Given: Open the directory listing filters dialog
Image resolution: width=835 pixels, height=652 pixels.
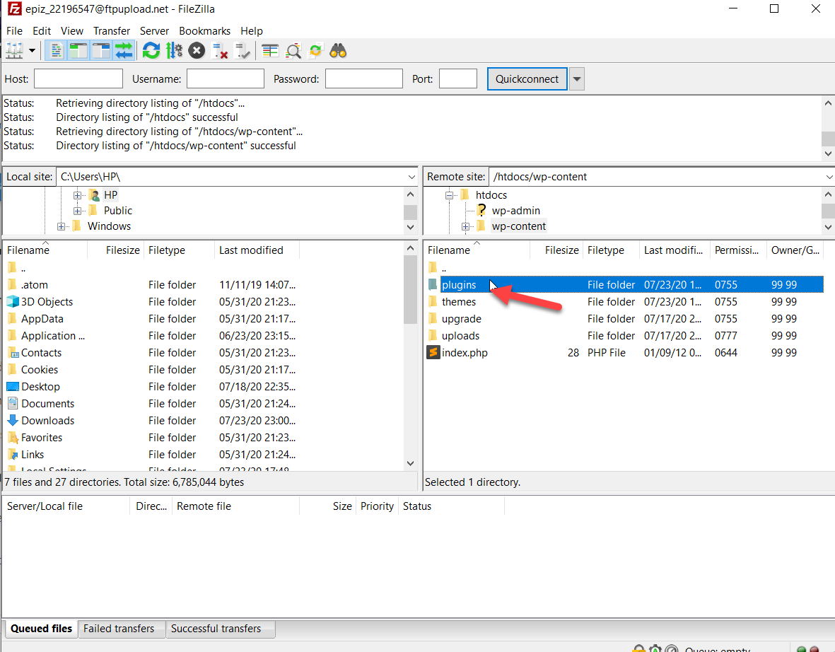Looking at the screenshot, I should tap(270, 51).
